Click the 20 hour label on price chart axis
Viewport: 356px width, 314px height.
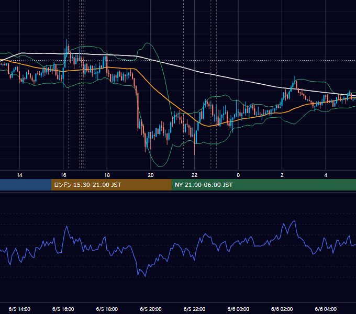click(x=151, y=175)
